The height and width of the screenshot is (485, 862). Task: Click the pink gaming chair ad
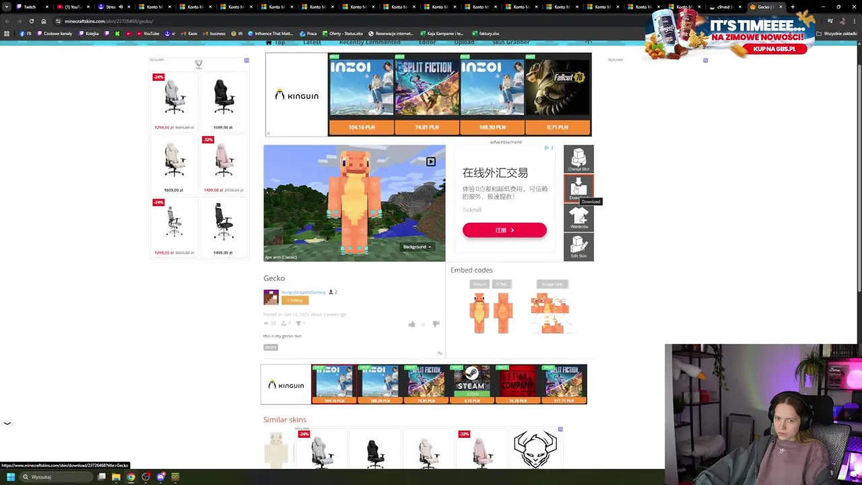[x=224, y=164]
